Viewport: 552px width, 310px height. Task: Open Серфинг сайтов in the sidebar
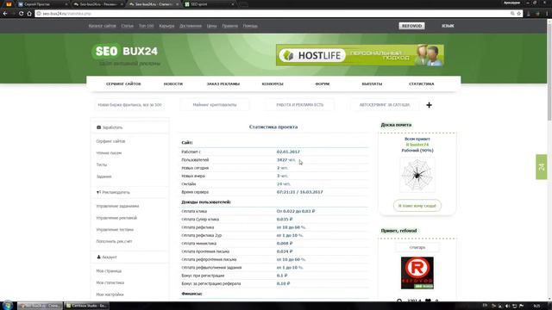point(110,141)
